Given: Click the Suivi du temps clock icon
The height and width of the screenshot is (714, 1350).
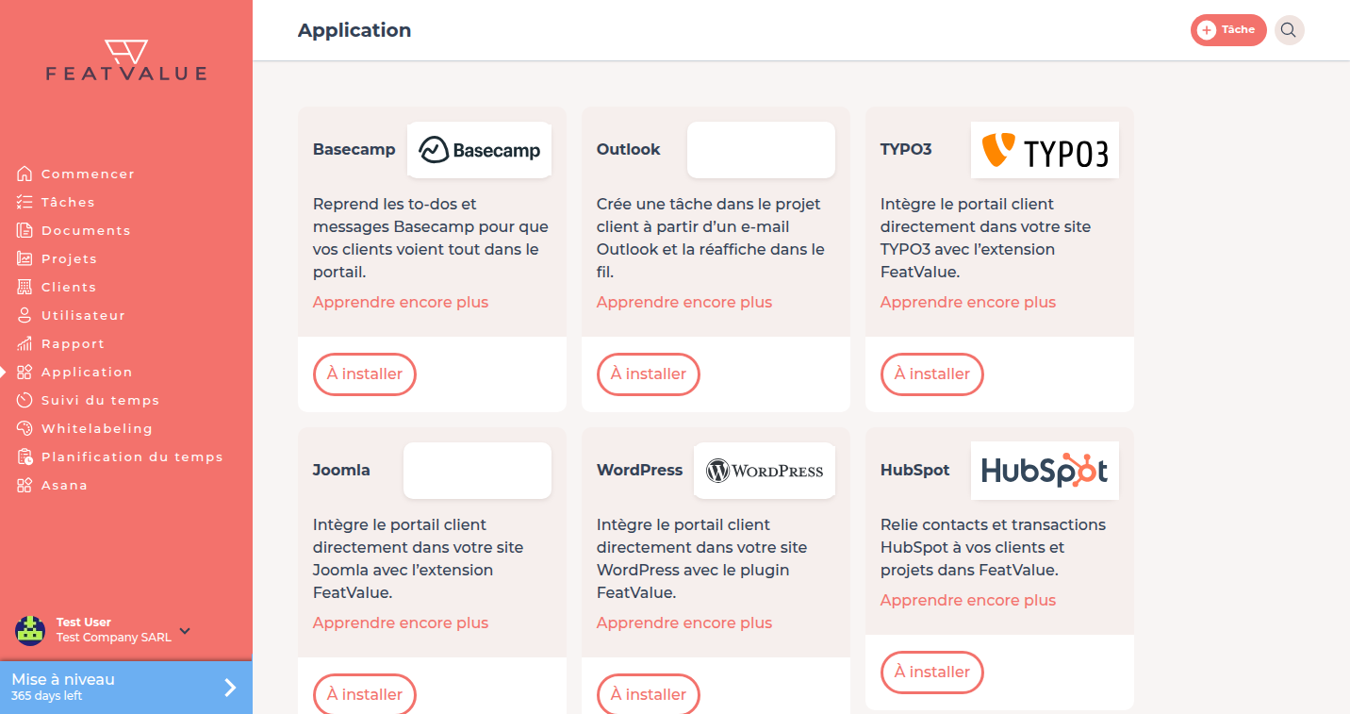Looking at the screenshot, I should click(x=25, y=400).
